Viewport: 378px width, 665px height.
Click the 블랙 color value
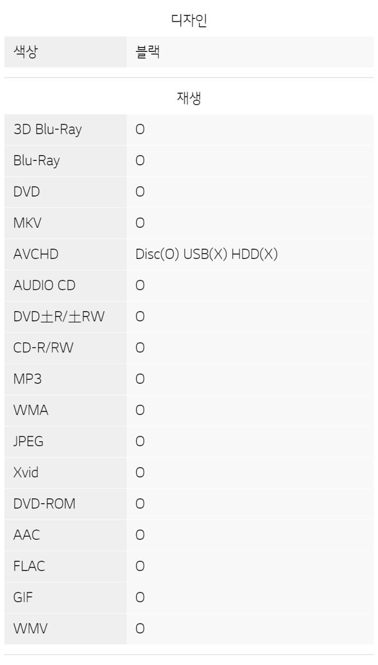[148, 52]
